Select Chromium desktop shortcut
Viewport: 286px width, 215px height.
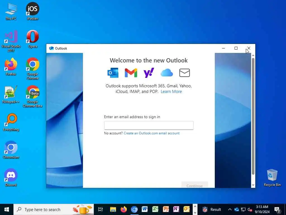(x=11, y=150)
